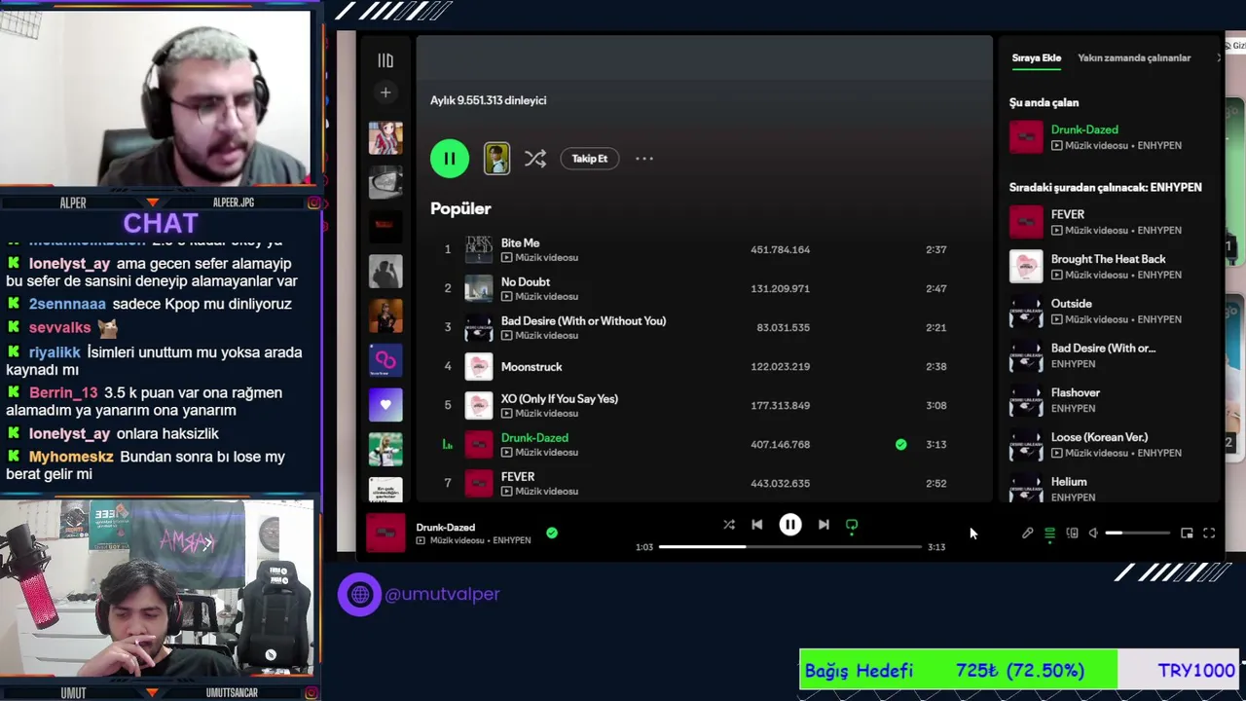The image size is (1246, 701).
Task: Toggle saved checkmark on Drunk-Dazed row
Action: [900, 444]
